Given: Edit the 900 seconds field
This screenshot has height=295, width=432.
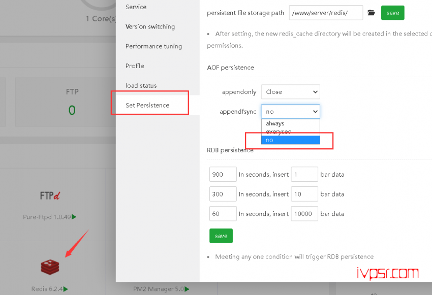Looking at the screenshot, I should [223, 174].
